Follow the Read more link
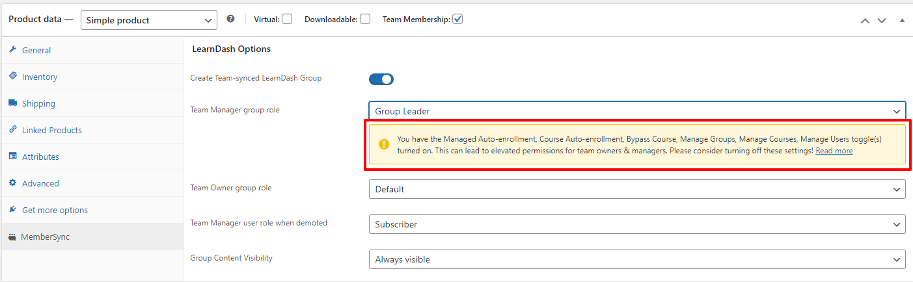Screen dimensions: 913x282 pyautogui.click(x=834, y=151)
